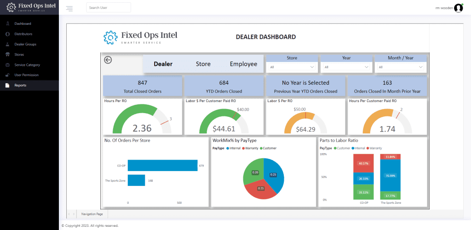471x230 pixels.
Task: Click the 1.74 Hours Per Customer Paid gauge
Action: point(387,129)
